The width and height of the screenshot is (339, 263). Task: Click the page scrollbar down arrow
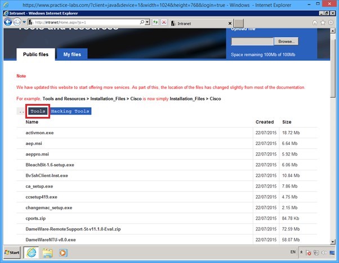tap(333, 242)
